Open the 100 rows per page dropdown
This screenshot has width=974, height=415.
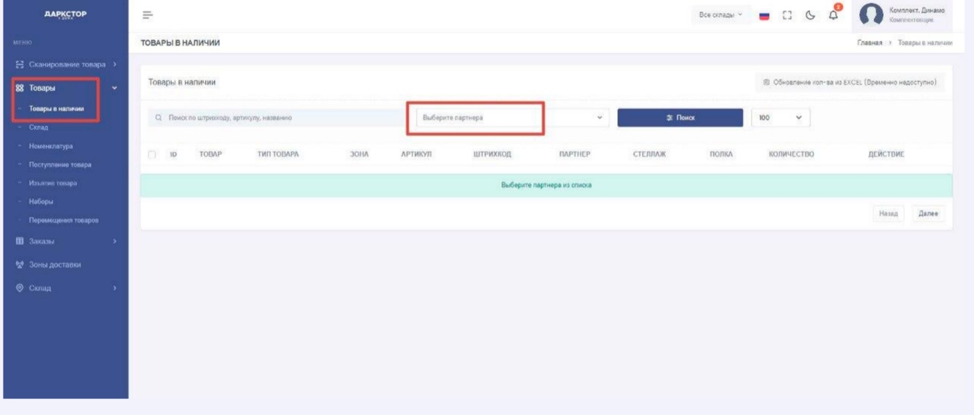point(781,118)
